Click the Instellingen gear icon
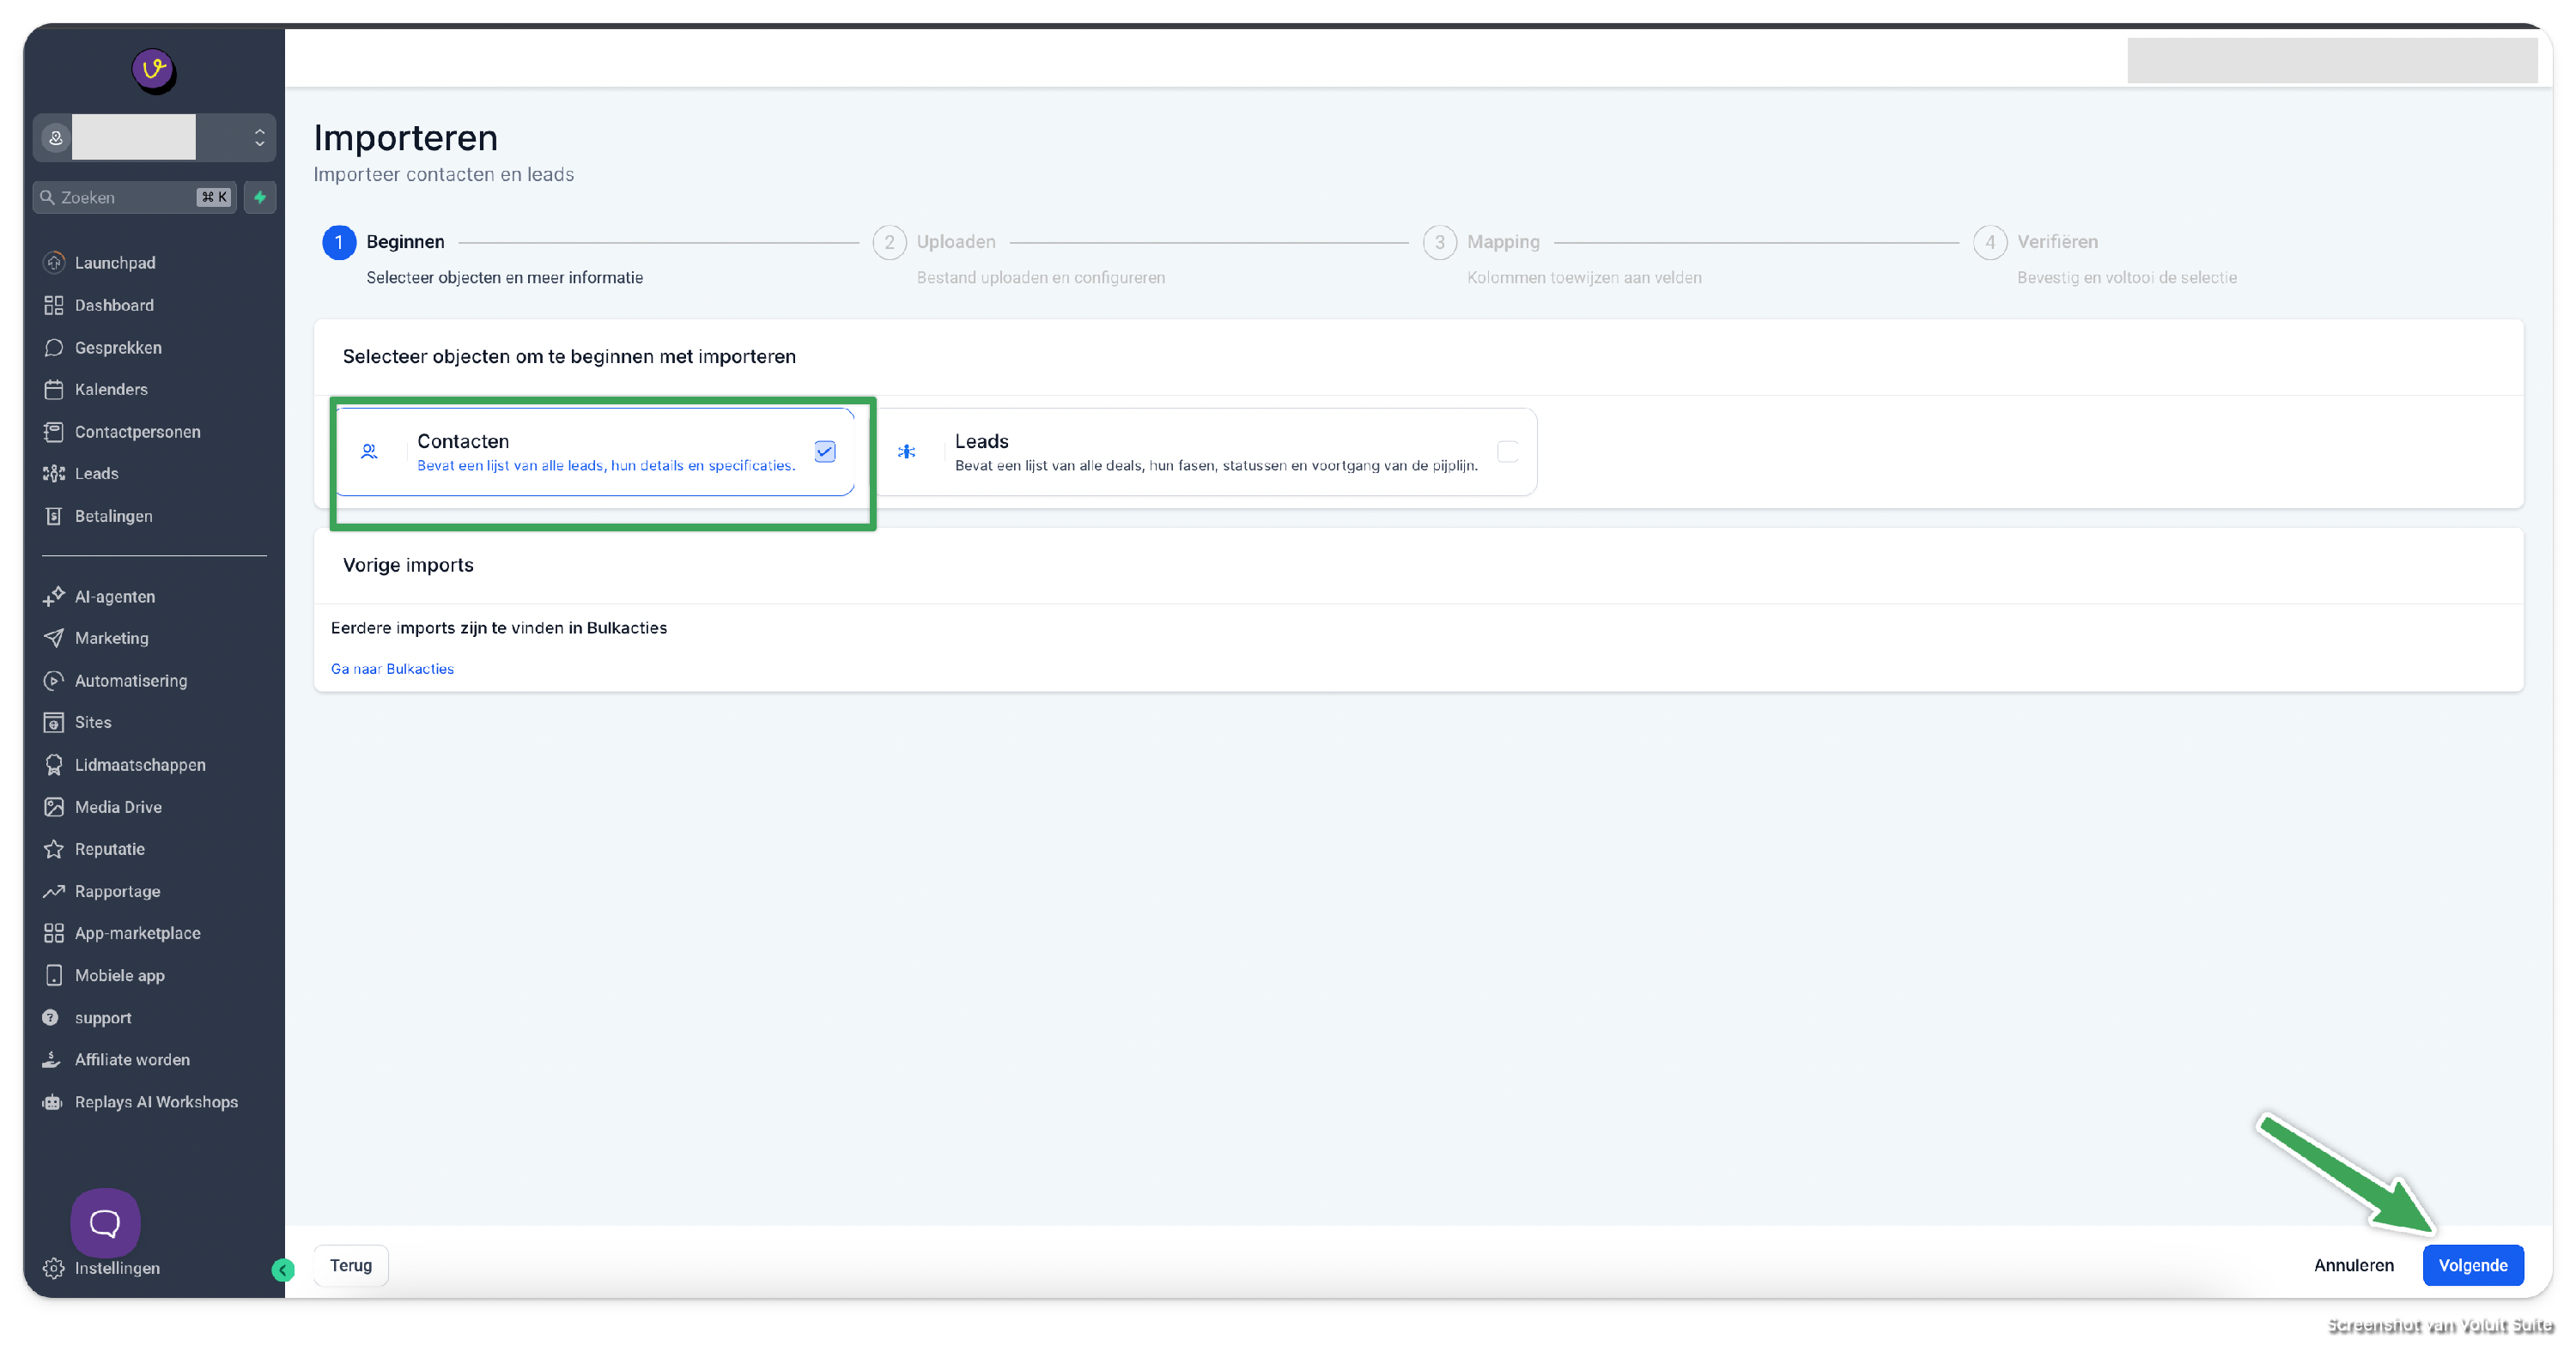The image size is (2576, 1358). click(x=54, y=1268)
